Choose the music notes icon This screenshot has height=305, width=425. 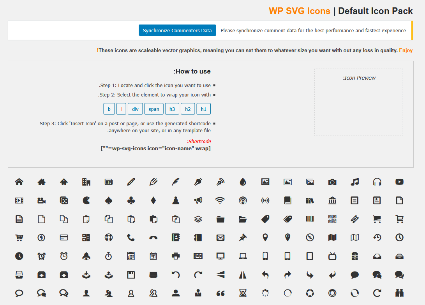point(354,182)
